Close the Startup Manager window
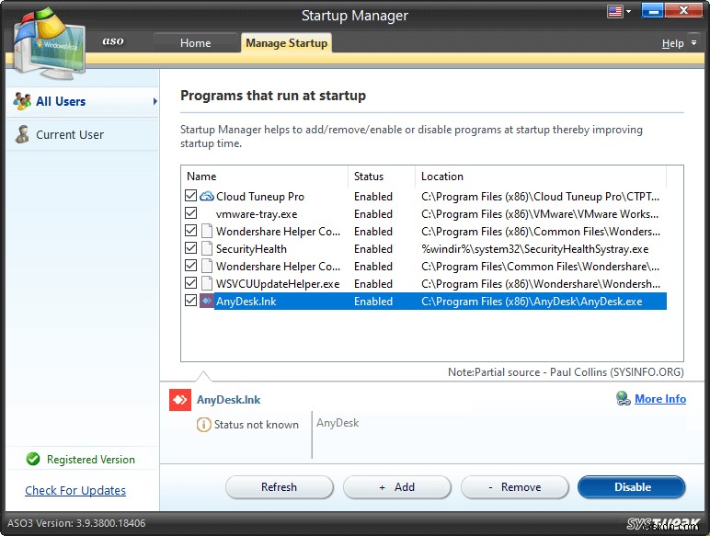Screen dimensions: 710x536 coord(683,11)
